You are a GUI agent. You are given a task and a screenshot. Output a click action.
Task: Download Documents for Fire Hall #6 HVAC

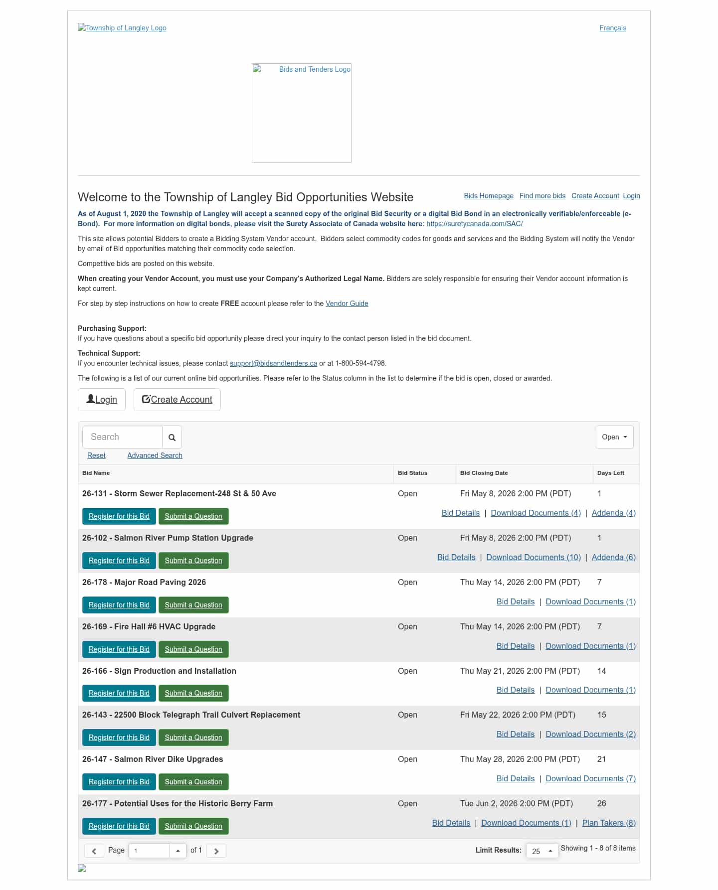click(x=591, y=646)
